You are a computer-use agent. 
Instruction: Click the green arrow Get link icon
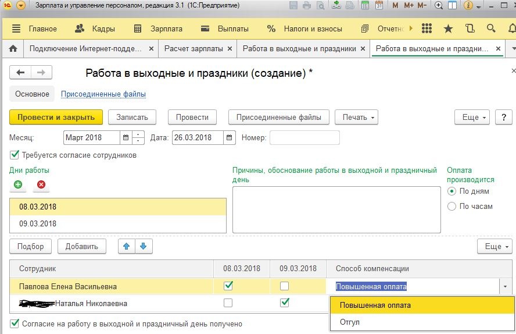point(336,5)
